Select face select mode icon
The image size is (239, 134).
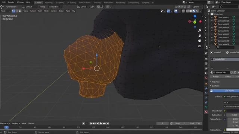coord(20,11)
